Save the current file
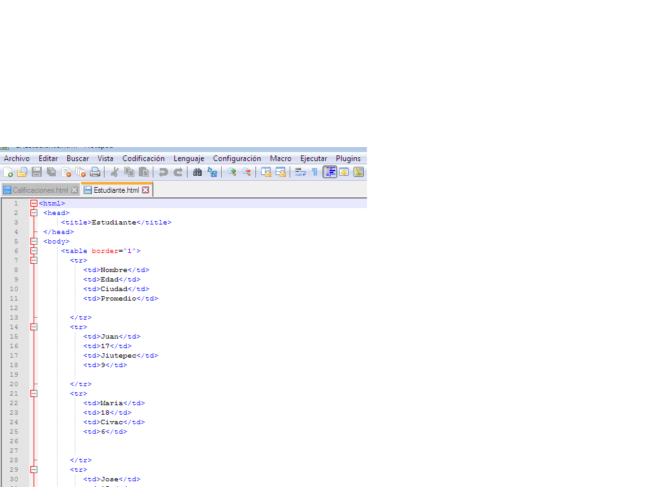Screen dimensions: 649x487 [35, 172]
